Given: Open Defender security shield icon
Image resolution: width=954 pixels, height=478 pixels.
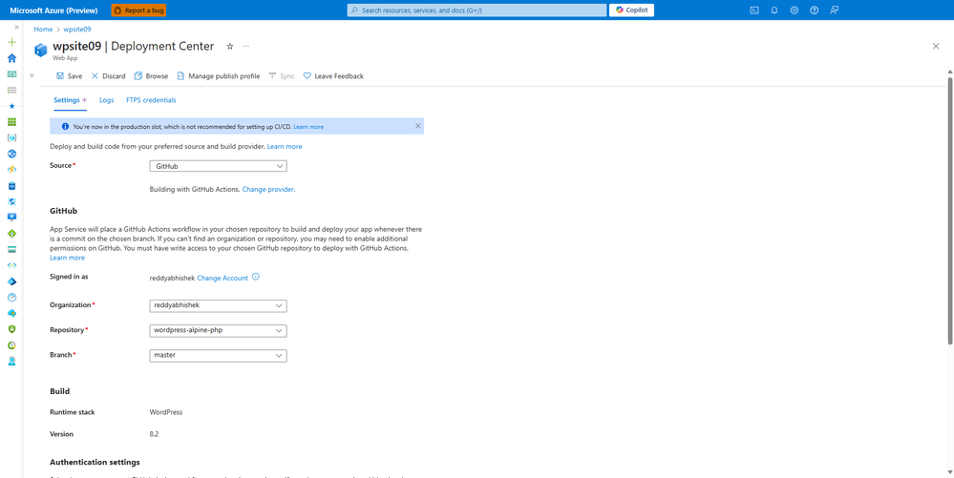Looking at the screenshot, I should pos(11,329).
